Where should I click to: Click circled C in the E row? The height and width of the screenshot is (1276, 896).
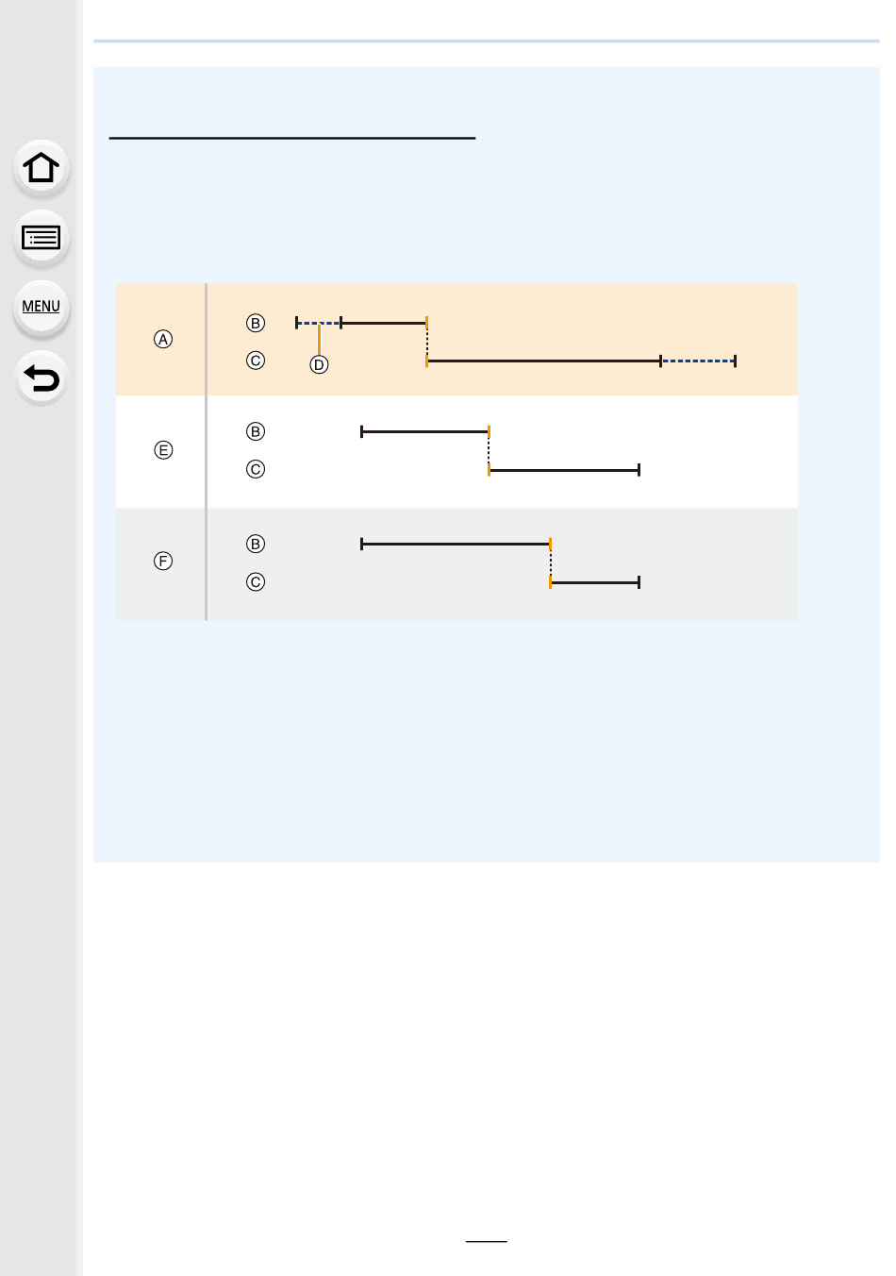pyautogui.click(x=256, y=469)
